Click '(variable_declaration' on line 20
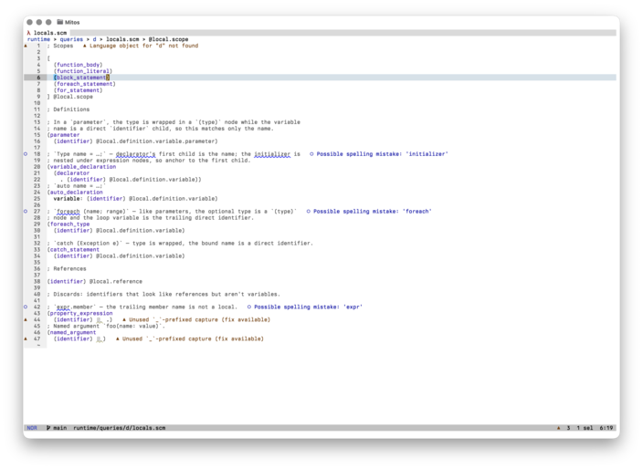Viewport: 643px width, 469px height. pyautogui.click(x=81, y=167)
